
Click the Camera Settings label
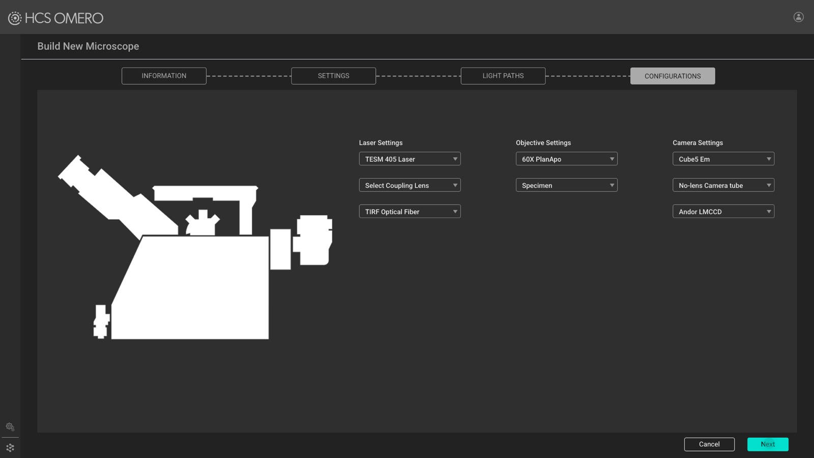(697, 143)
